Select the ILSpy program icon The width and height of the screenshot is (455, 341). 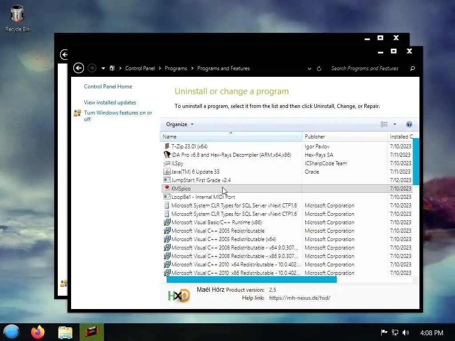(167, 163)
